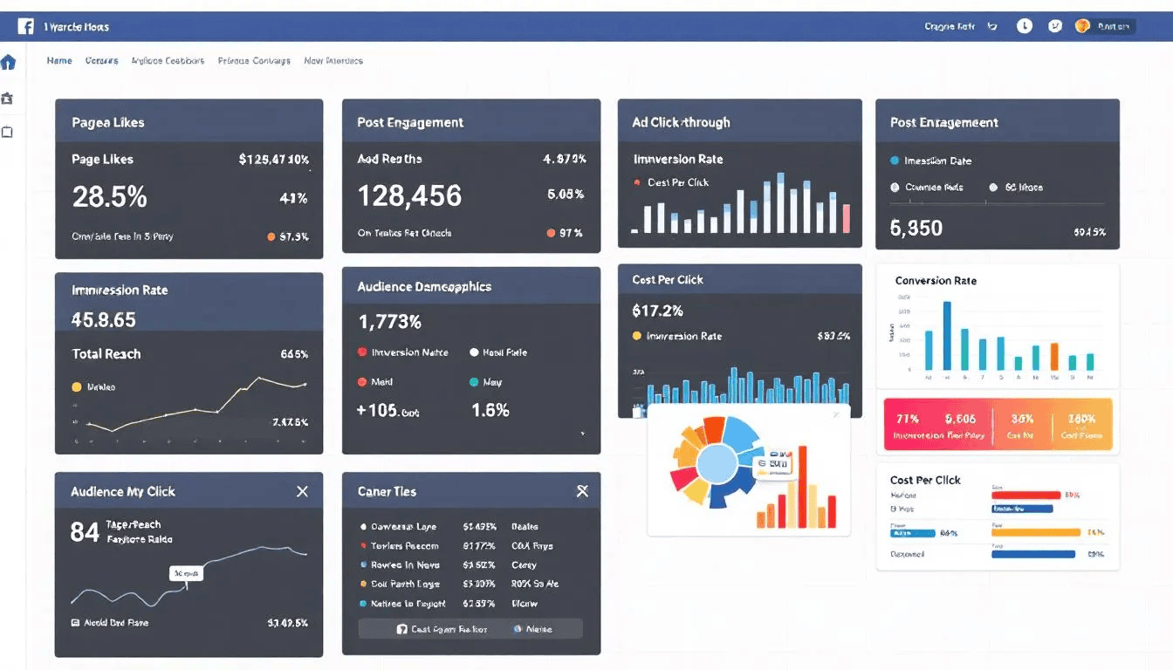Click the Messenger chat icon in top bar
Viewport: 1173px width, 670px height.
1055,25
